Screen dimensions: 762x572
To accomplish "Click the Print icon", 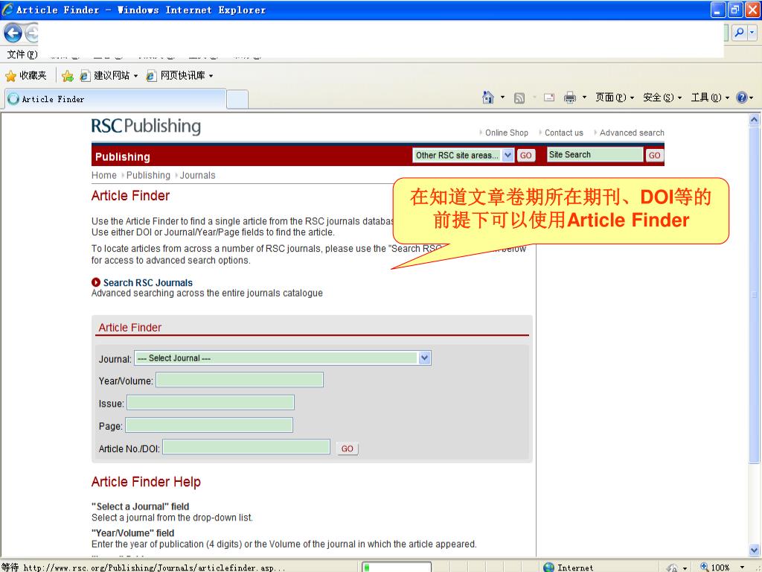I will point(569,98).
